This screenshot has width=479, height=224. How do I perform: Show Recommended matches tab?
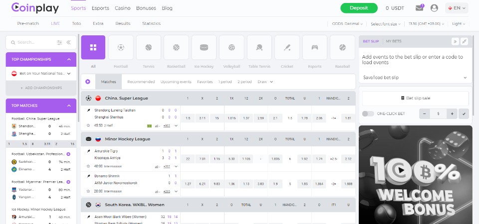pos(141,82)
